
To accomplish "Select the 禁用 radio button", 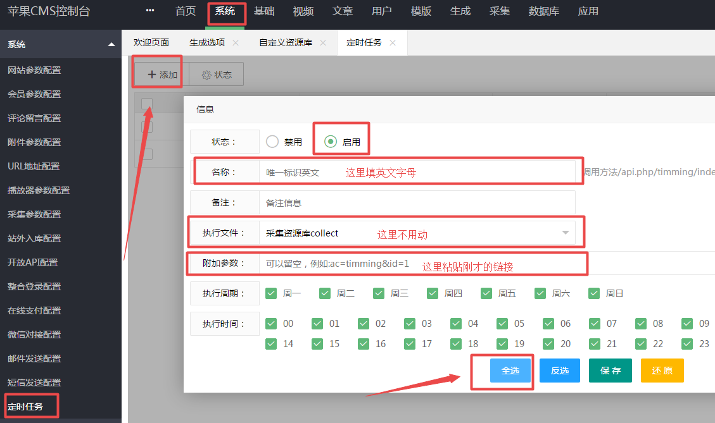I will point(272,142).
